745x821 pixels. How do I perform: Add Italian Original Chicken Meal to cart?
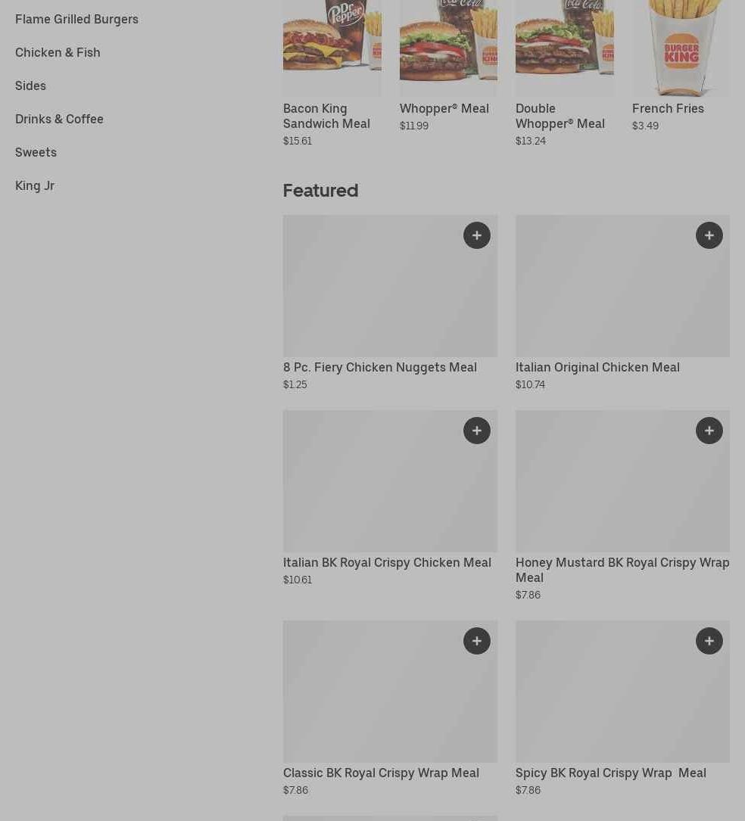(709, 235)
